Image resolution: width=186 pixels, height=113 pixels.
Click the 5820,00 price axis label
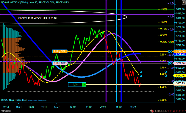pos(180,9)
